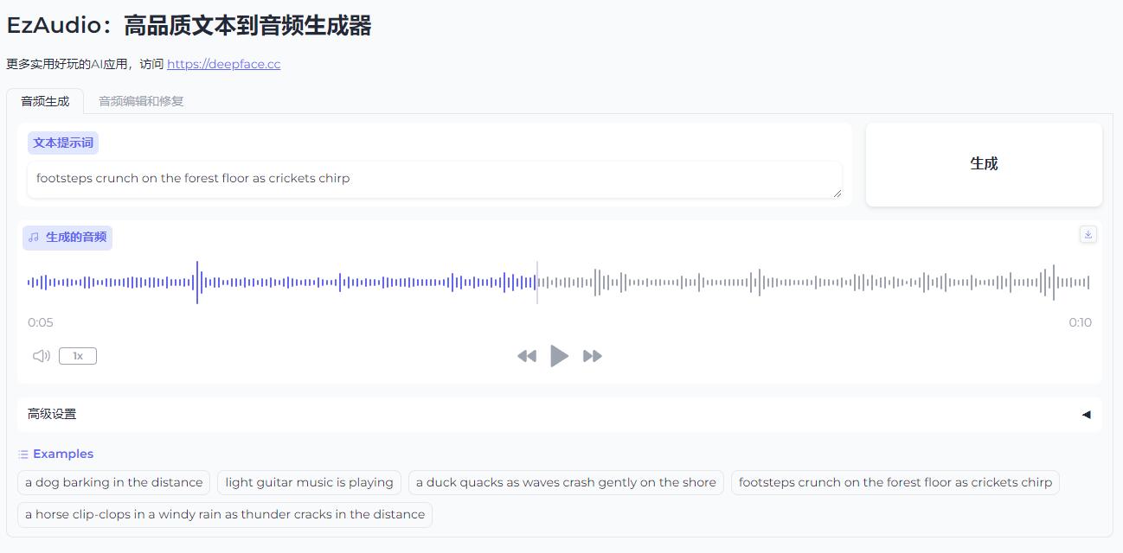Screen dimensions: 1123x553
Task: Play the generated audio
Action: [560, 356]
